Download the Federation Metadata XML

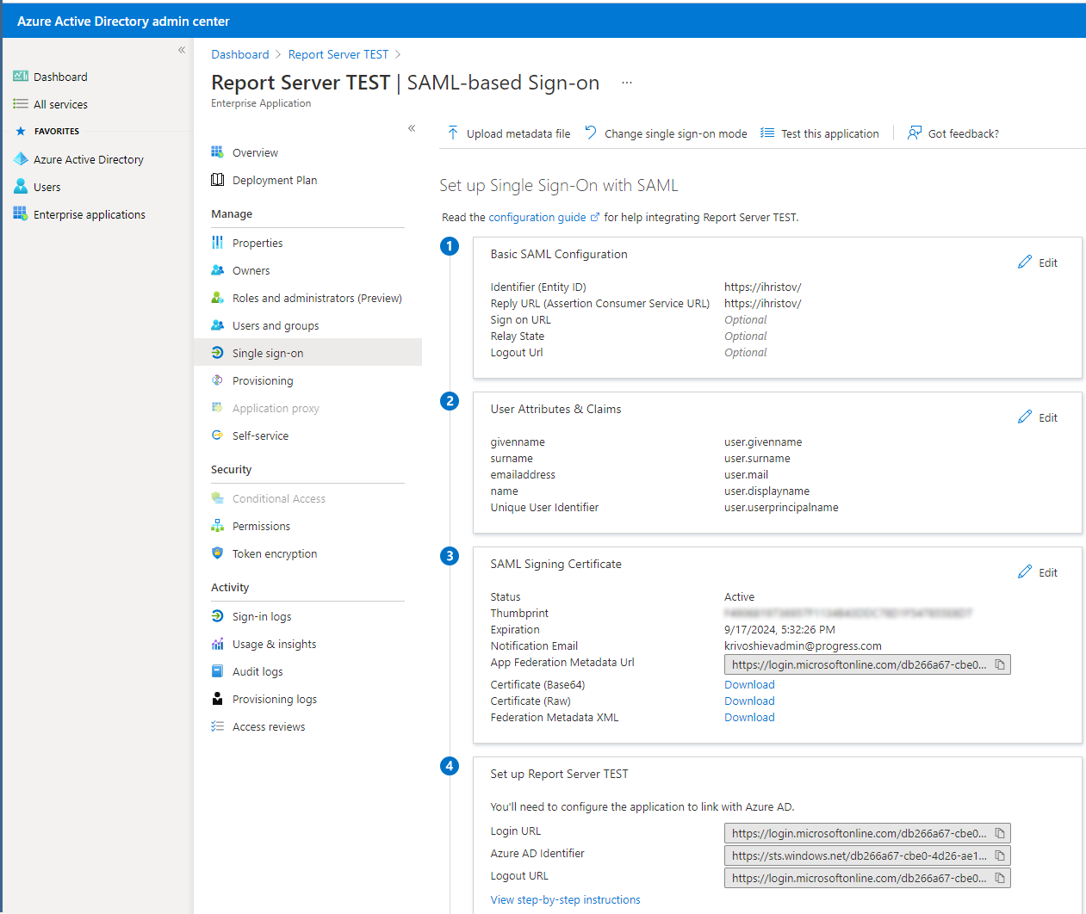748,717
